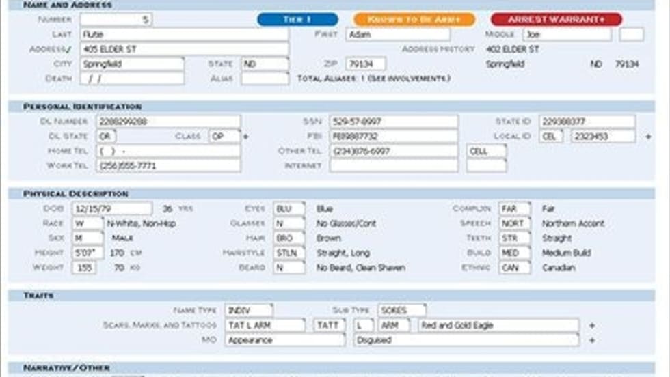The image size is (670, 377).
Task: Click the Last name field containing Rute
Action: (184, 34)
